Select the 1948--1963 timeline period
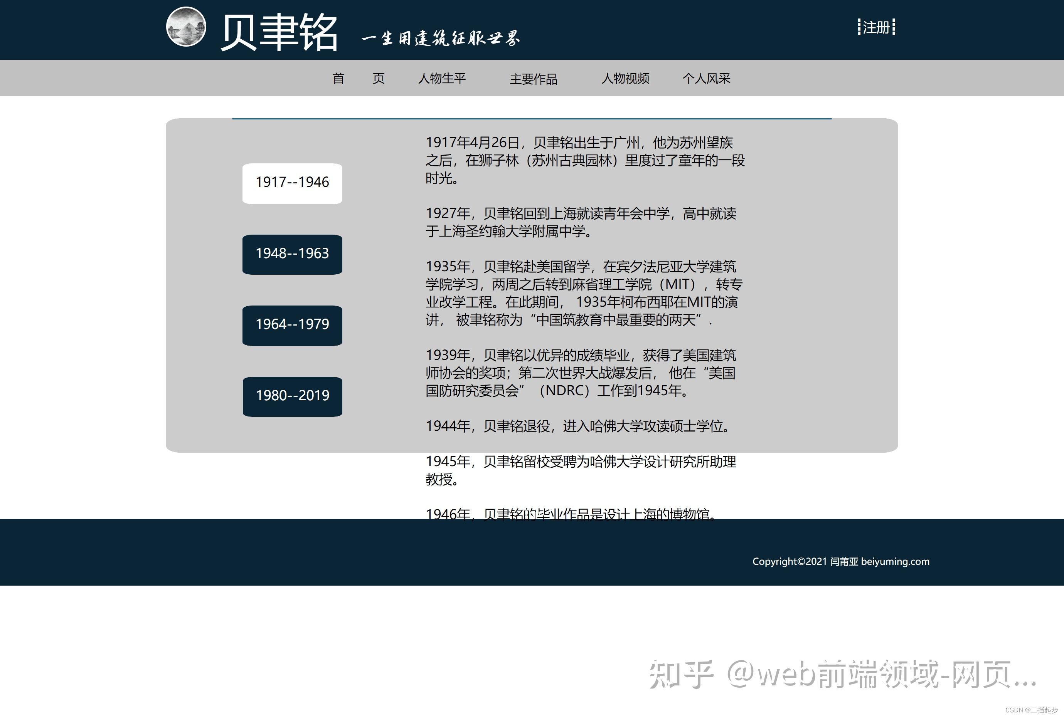Viewport: 1064px width, 717px height. 291,254
